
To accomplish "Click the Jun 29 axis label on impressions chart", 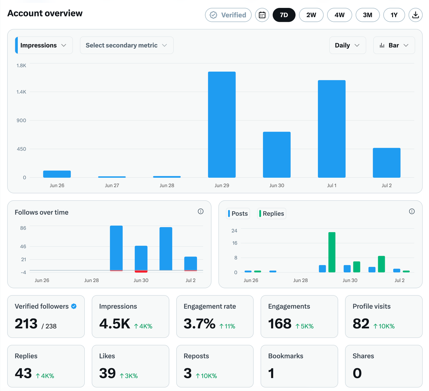I will tap(222, 185).
